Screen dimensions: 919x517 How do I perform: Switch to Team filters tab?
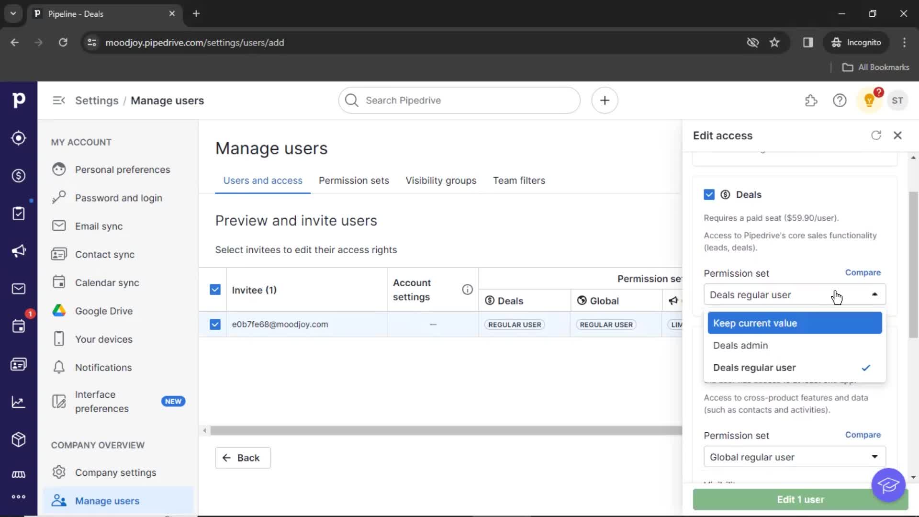click(x=519, y=180)
